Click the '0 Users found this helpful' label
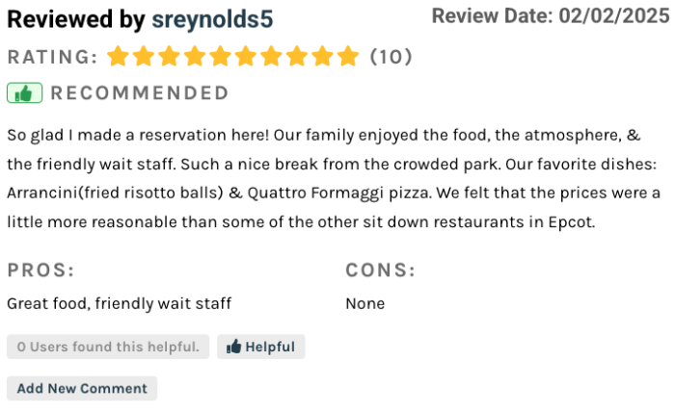This screenshot has height=413, width=675. [x=108, y=347]
